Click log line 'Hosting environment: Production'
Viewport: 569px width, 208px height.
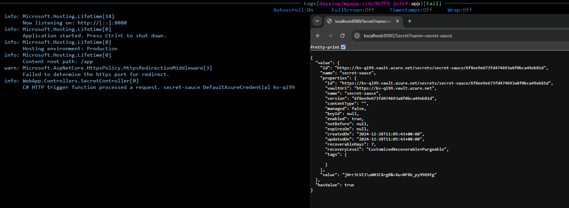70,49
